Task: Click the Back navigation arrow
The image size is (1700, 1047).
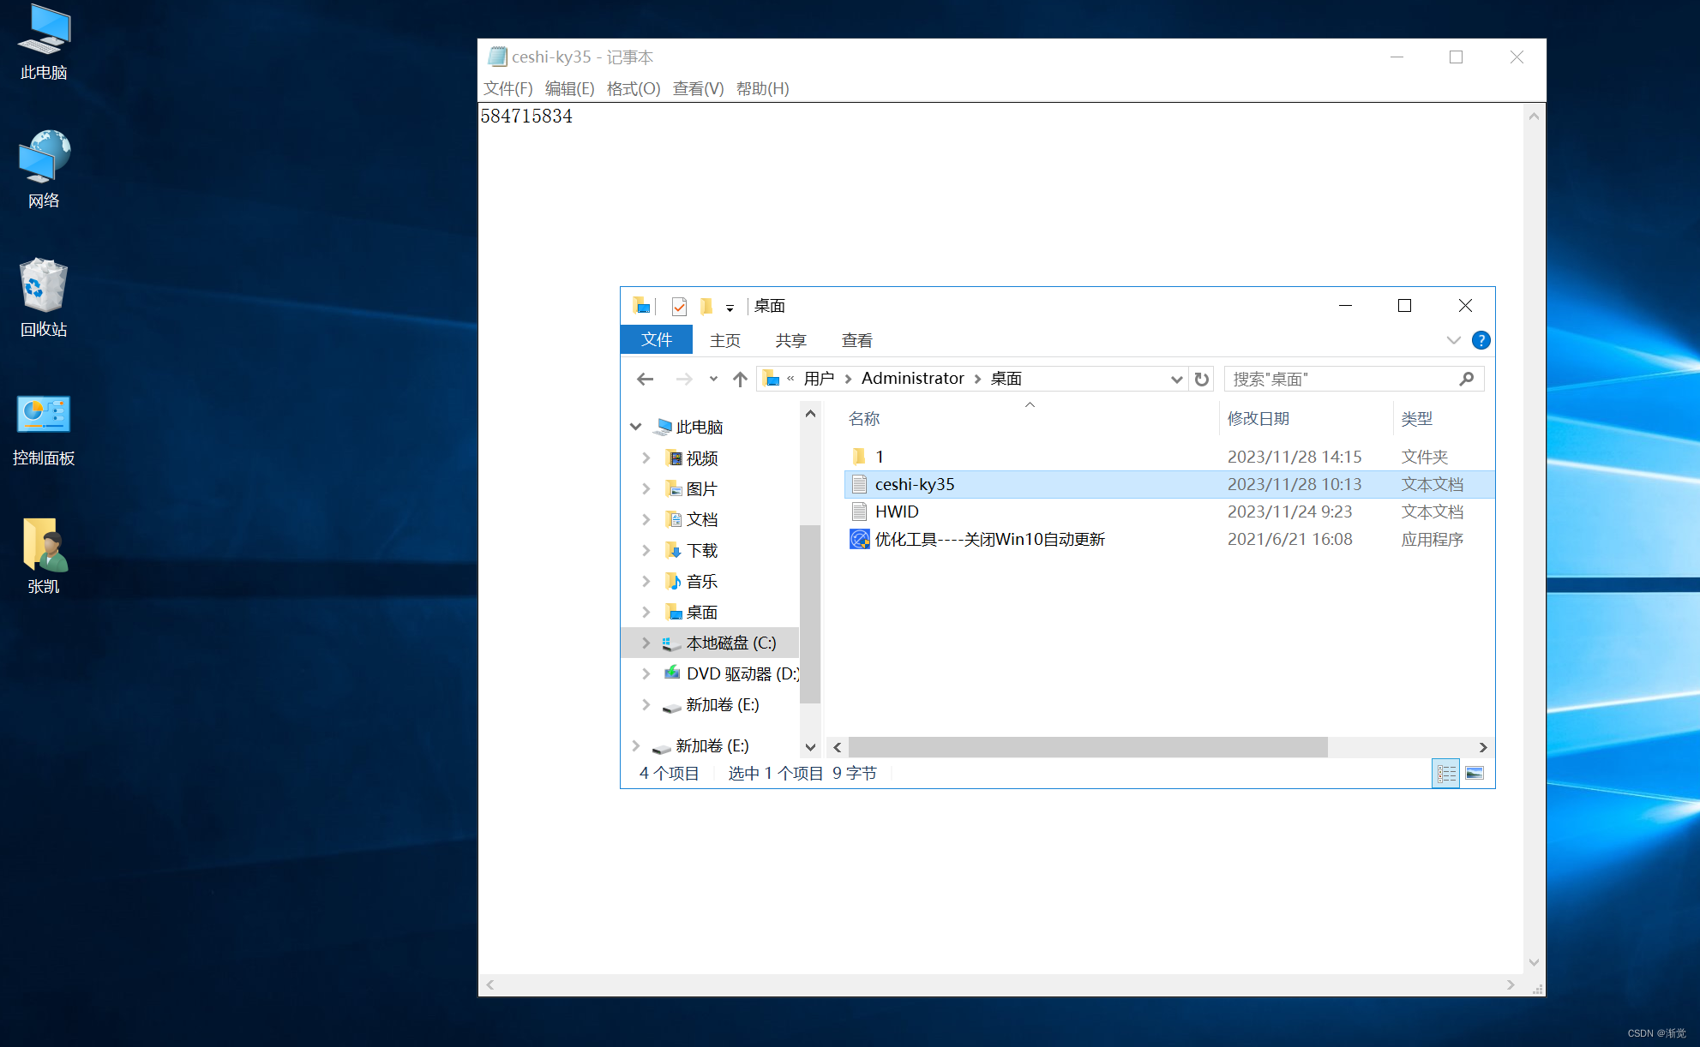Action: click(x=646, y=379)
